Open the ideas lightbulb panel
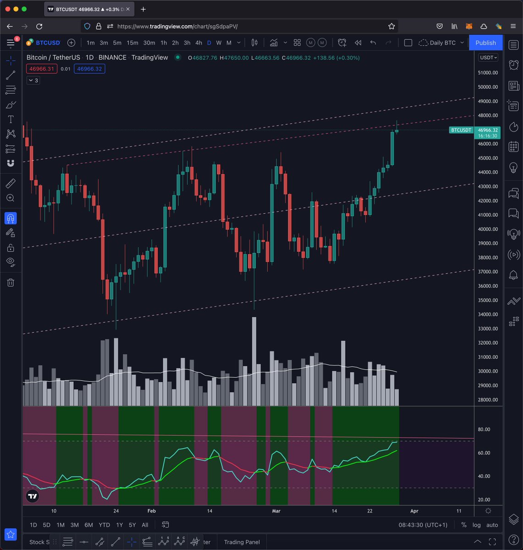 (x=513, y=168)
